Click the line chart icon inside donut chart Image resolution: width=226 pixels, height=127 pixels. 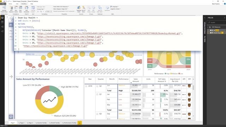coord(49,100)
